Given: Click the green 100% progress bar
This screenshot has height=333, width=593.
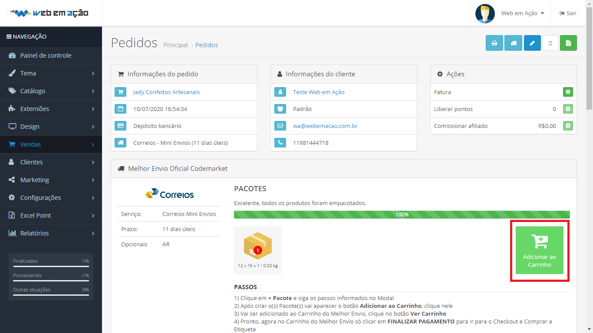Looking at the screenshot, I should [x=402, y=215].
